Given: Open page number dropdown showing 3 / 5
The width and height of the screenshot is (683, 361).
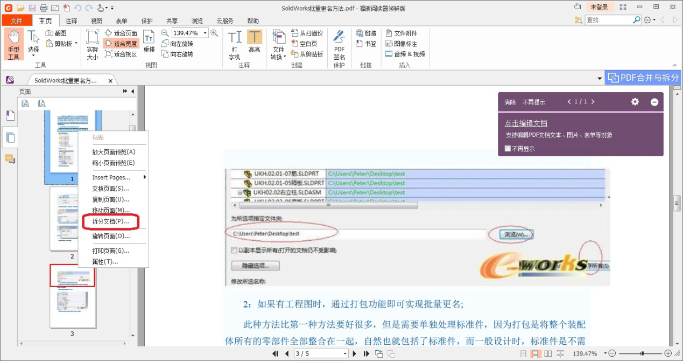Looking at the screenshot, I should (x=345, y=353).
